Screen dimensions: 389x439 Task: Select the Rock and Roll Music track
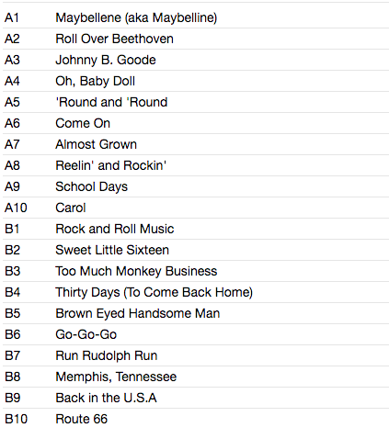coord(115,229)
